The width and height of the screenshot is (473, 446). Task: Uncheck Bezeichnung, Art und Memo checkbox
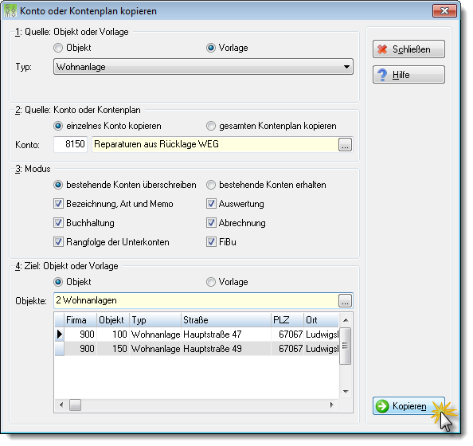58,204
